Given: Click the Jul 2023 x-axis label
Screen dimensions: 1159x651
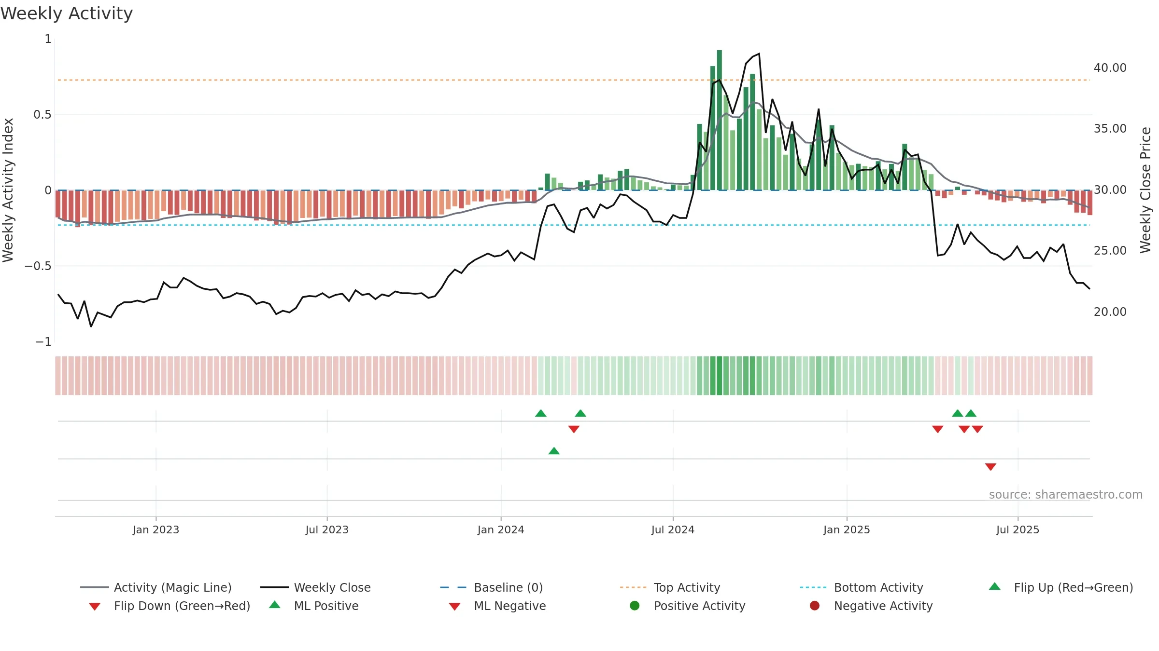Looking at the screenshot, I should tap(327, 529).
